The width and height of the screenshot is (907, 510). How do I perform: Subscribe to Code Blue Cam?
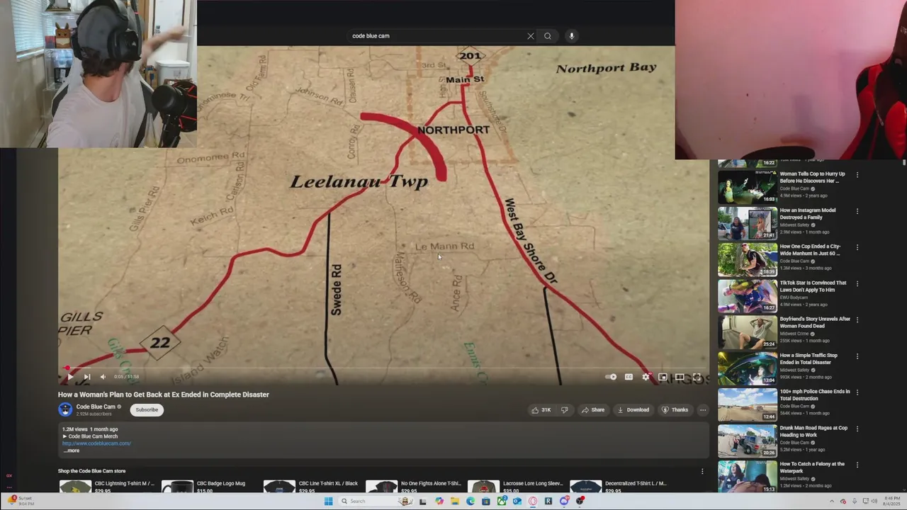pos(147,409)
